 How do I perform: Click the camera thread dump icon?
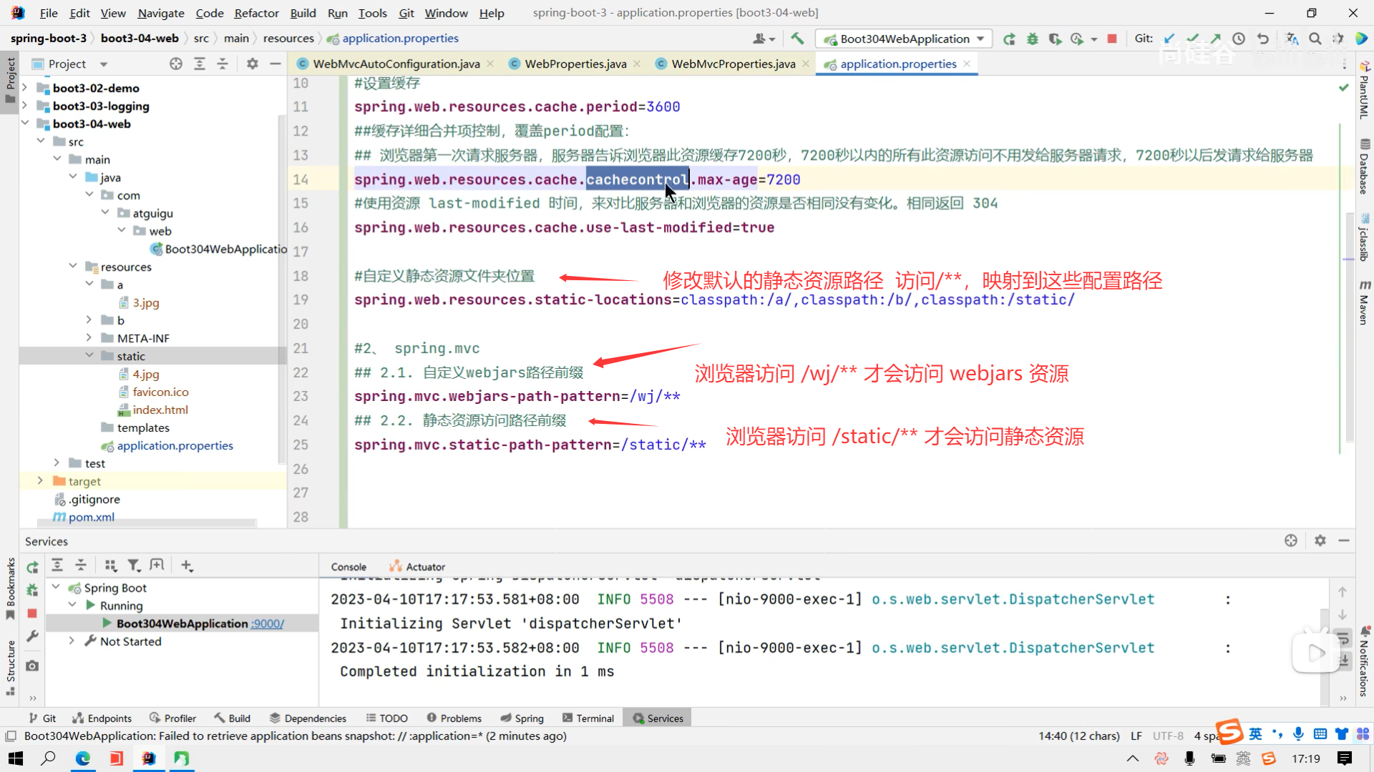(x=32, y=665)
